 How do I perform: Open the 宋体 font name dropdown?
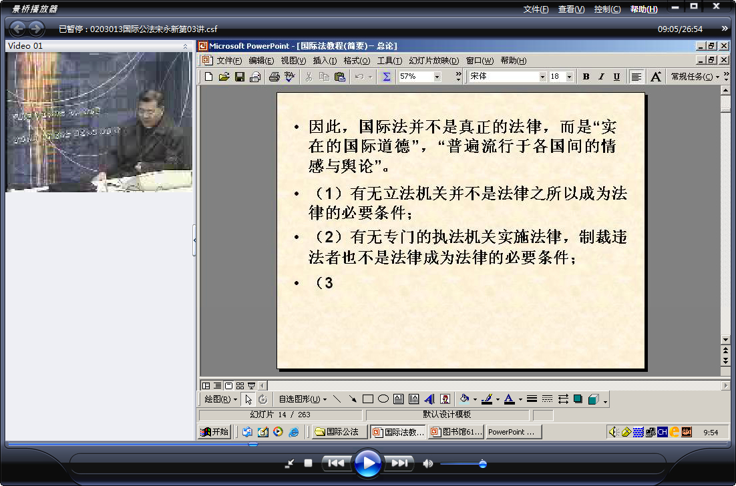click(x=542, y=77)
